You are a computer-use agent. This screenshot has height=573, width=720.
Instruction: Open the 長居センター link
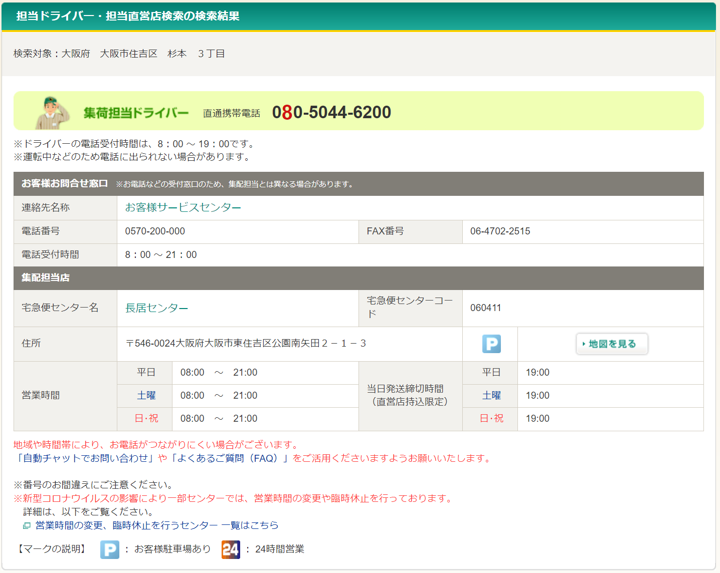156,308
